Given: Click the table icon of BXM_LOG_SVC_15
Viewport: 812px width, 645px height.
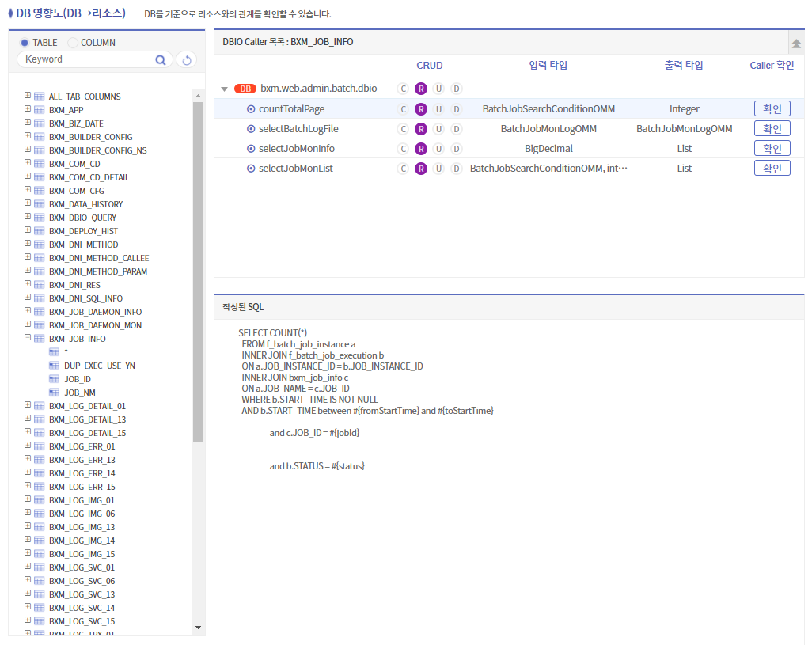Looking at the screenshot, I should coord(39,621).
